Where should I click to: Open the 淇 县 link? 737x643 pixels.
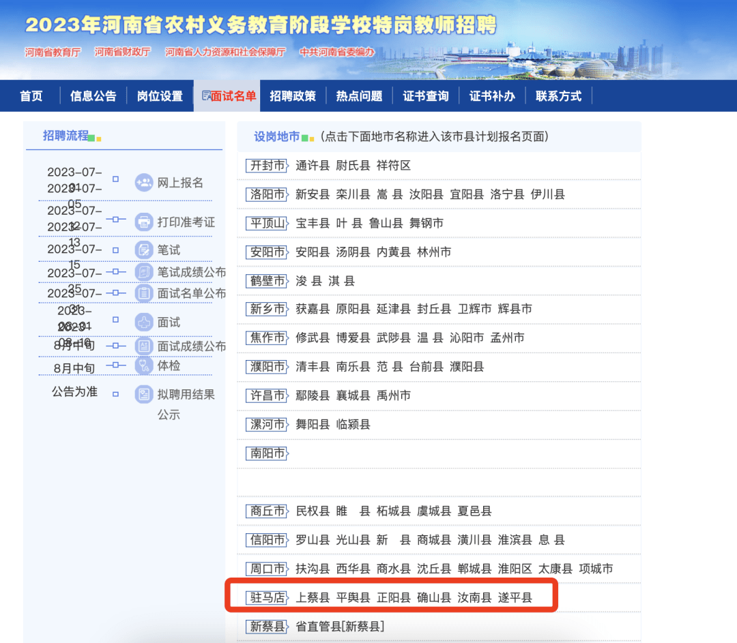(342, 281)
